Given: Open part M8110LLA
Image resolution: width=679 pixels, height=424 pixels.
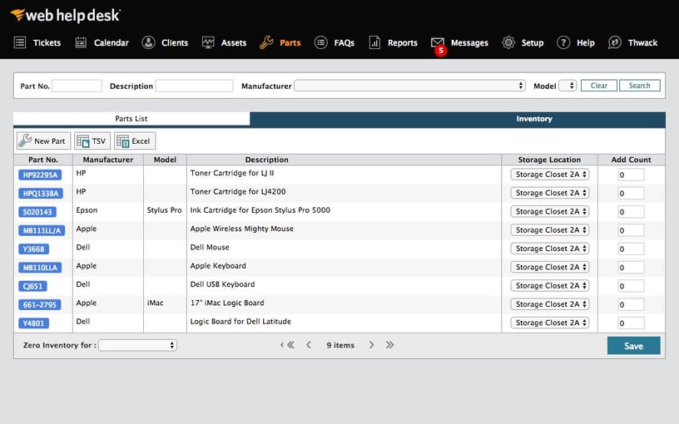Looking at the screenshot, I should click(40, 268).
